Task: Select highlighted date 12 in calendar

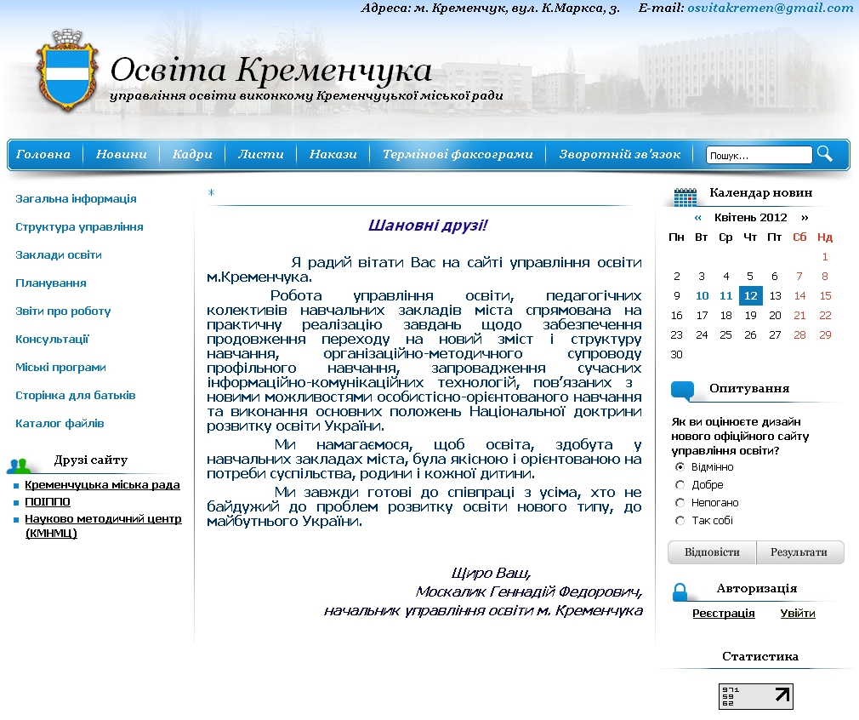Action: pyautogui.click(x=749, y=296)
